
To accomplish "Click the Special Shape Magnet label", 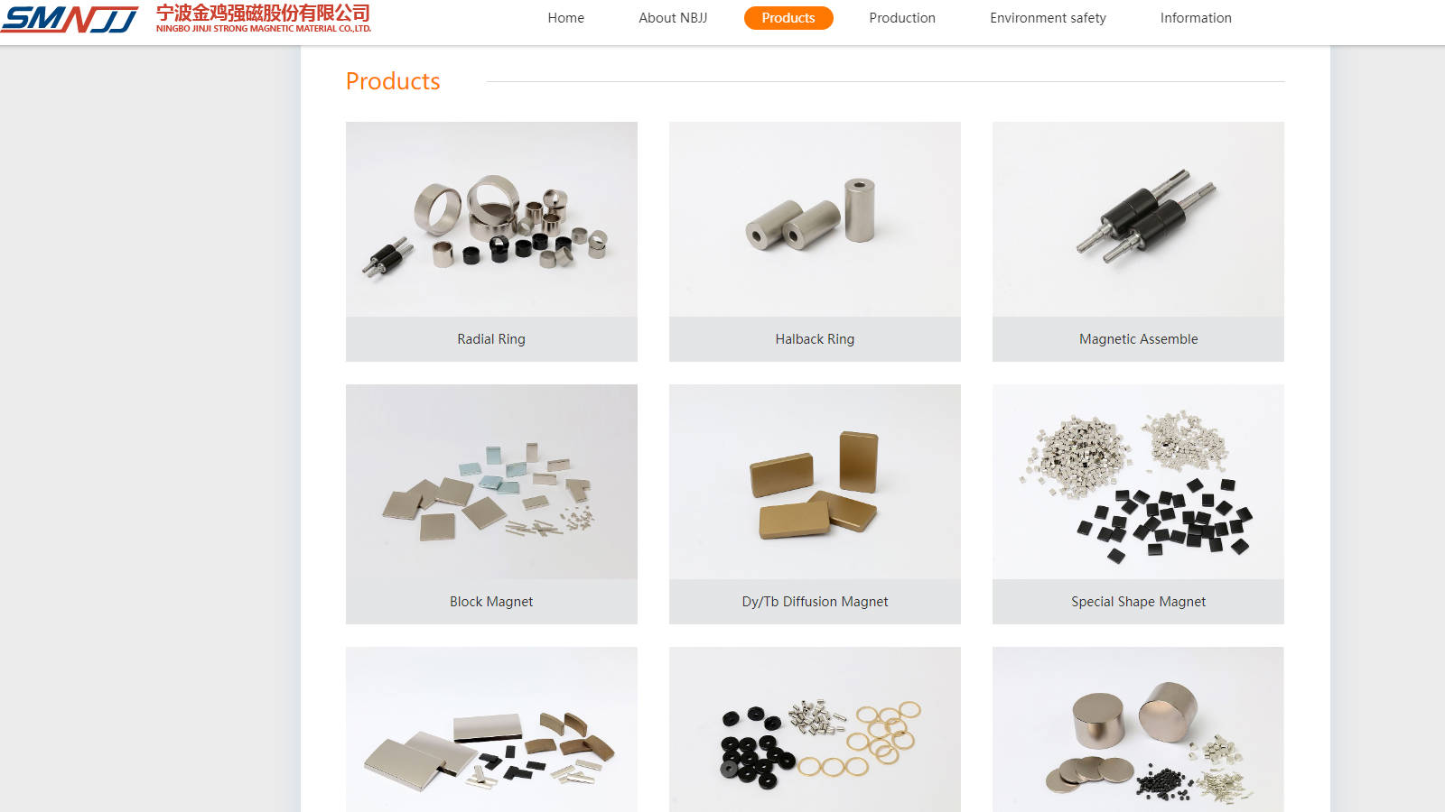I will tap(1138, 602).
